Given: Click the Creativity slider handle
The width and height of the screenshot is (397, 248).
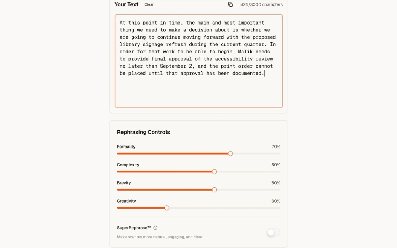Looking at the screenshot, I should click(167, 208).
